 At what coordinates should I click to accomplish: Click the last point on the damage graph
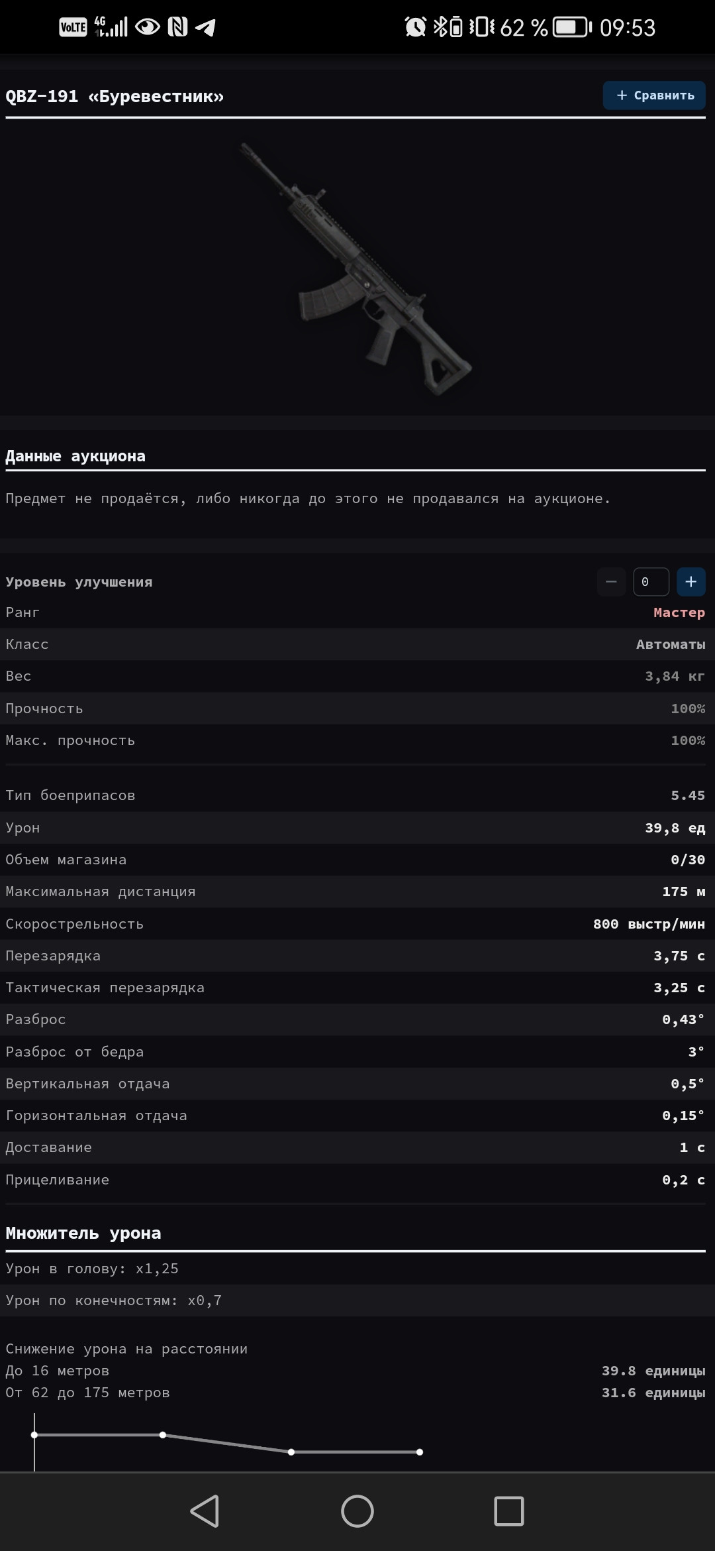[420, 1452]
